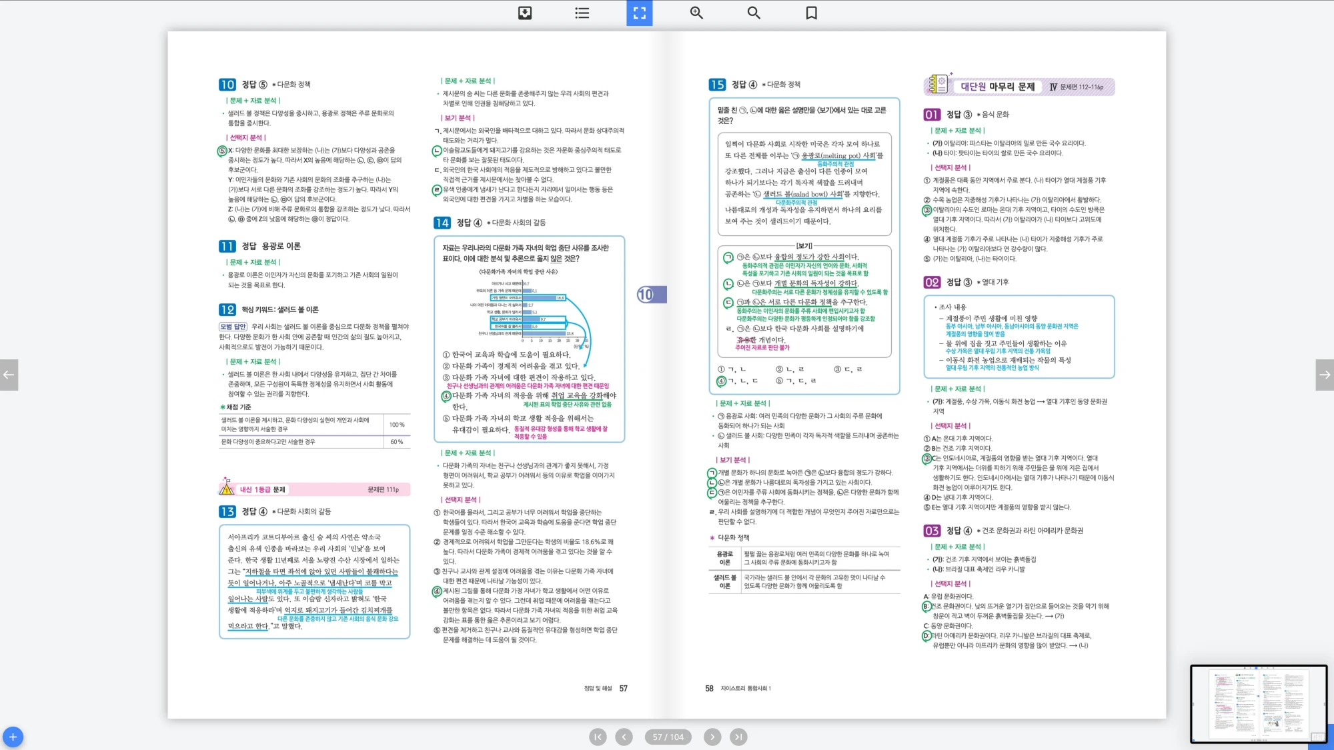Click the download icon in top toolbar

click(525, 13)
